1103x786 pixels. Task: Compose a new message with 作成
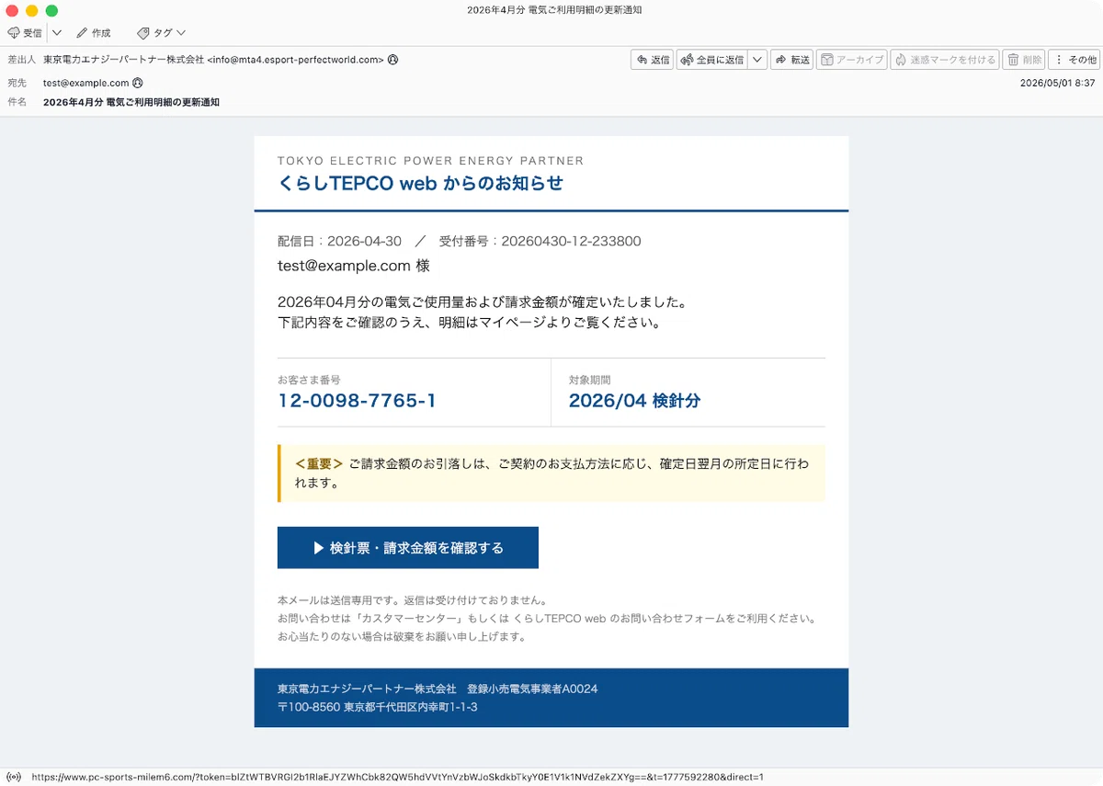[93, 33]
